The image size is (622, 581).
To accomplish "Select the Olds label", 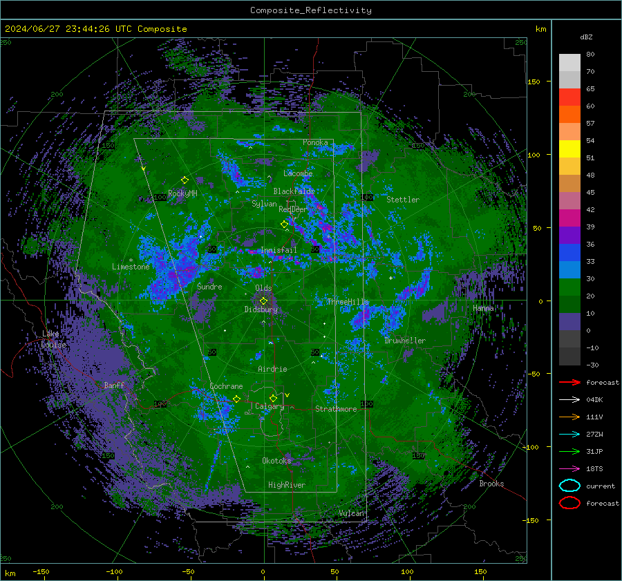I will (263, 288).
